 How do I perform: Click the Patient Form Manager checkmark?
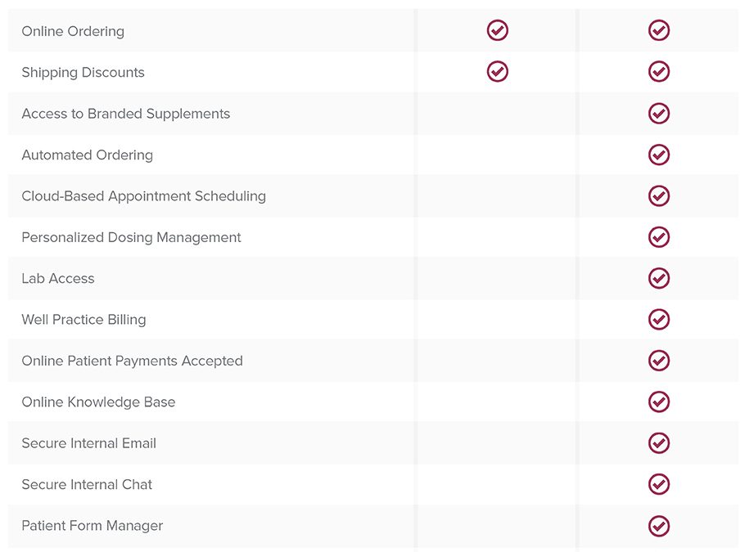coord(659,525)
